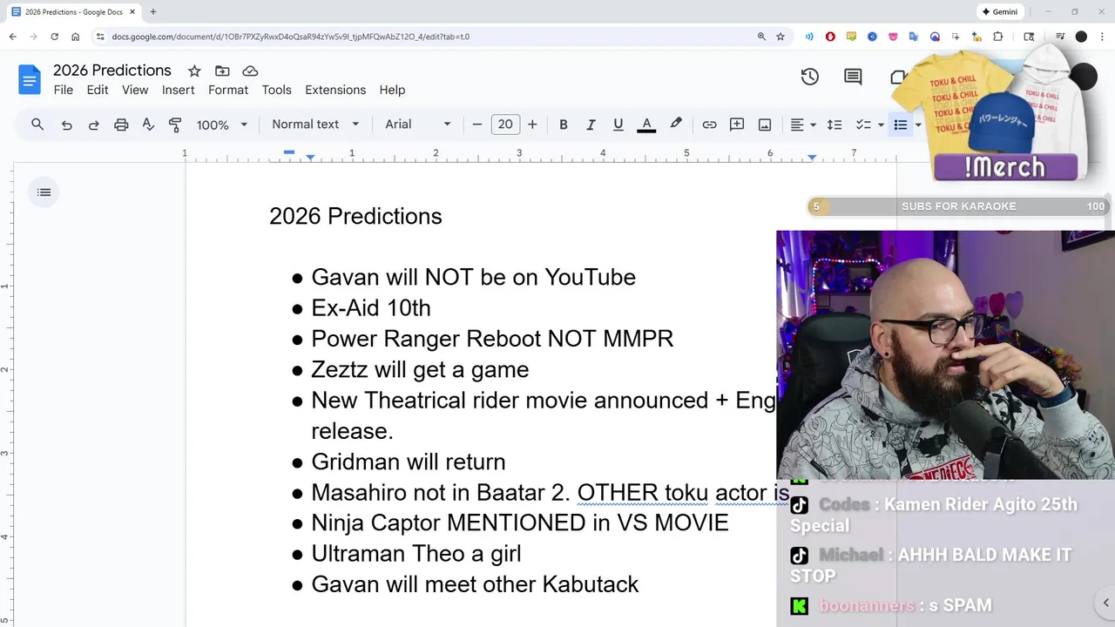Open the Extensions menu
The height and width of the screenshot is (627, 1115).
335,90
